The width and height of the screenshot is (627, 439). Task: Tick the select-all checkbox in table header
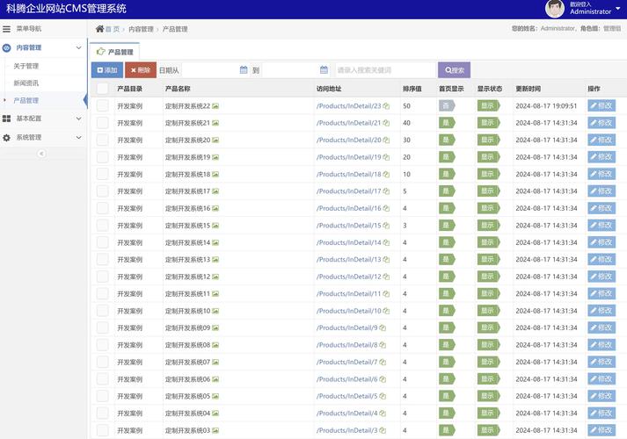102,89
